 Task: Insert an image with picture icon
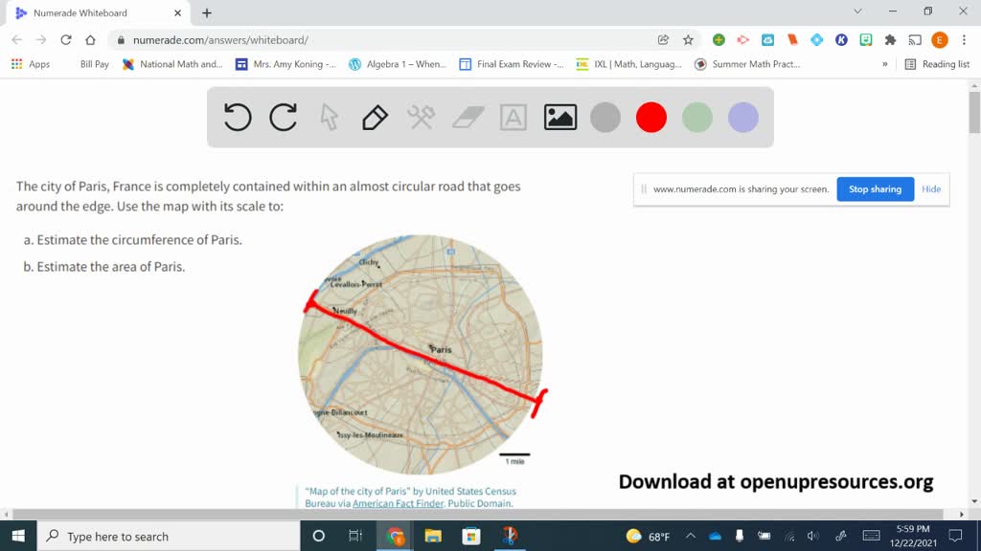click(x=559, y=117)
